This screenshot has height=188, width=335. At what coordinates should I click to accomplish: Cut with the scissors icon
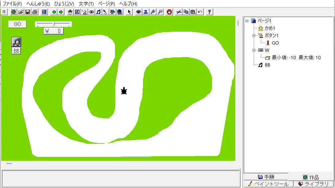179,12
